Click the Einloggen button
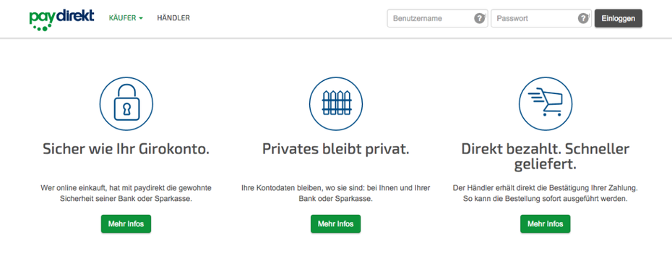The width and height of the screenshot is (672, 269). (619, 19)
